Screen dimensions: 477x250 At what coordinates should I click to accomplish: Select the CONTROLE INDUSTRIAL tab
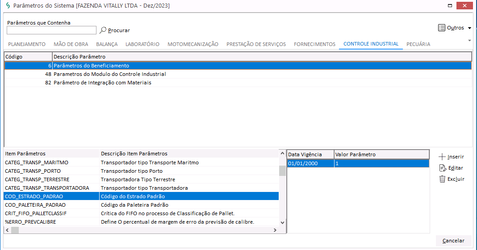pos(371,44)
